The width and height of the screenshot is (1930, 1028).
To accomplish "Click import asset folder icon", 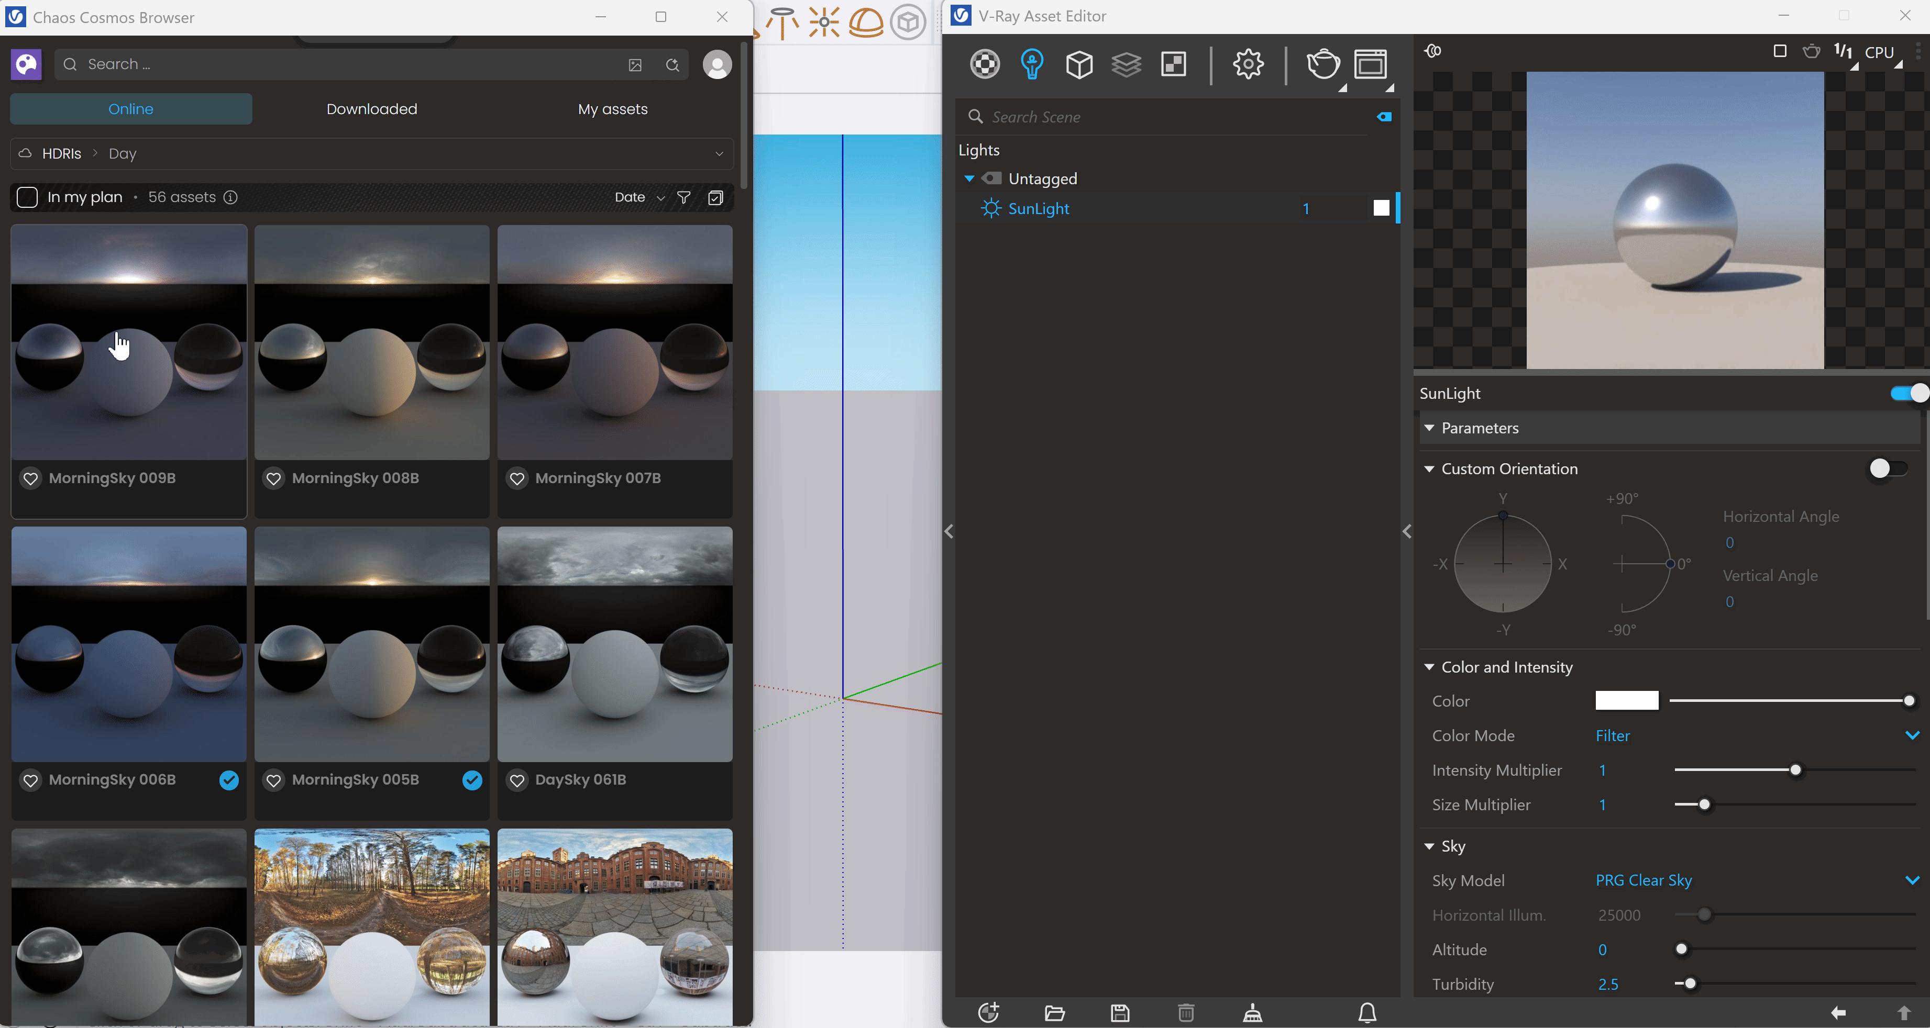I will 1054,1013.
